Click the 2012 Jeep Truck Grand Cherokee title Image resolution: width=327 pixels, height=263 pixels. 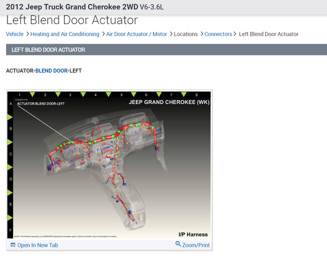[85, 7]
